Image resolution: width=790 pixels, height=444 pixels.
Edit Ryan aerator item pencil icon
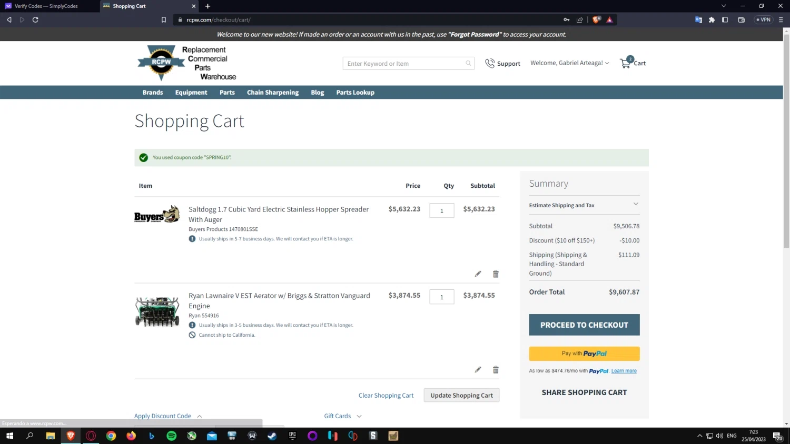pyautogui.click(x=478, y=369)
